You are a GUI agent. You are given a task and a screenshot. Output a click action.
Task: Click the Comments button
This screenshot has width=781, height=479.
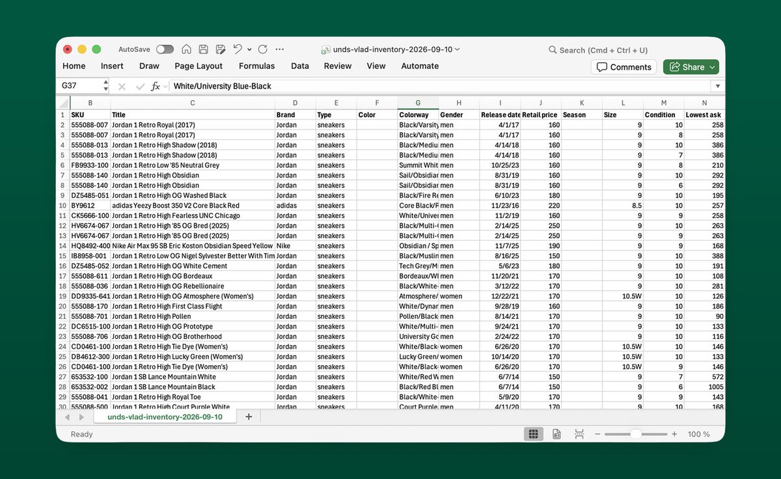[x=623, y=67]
